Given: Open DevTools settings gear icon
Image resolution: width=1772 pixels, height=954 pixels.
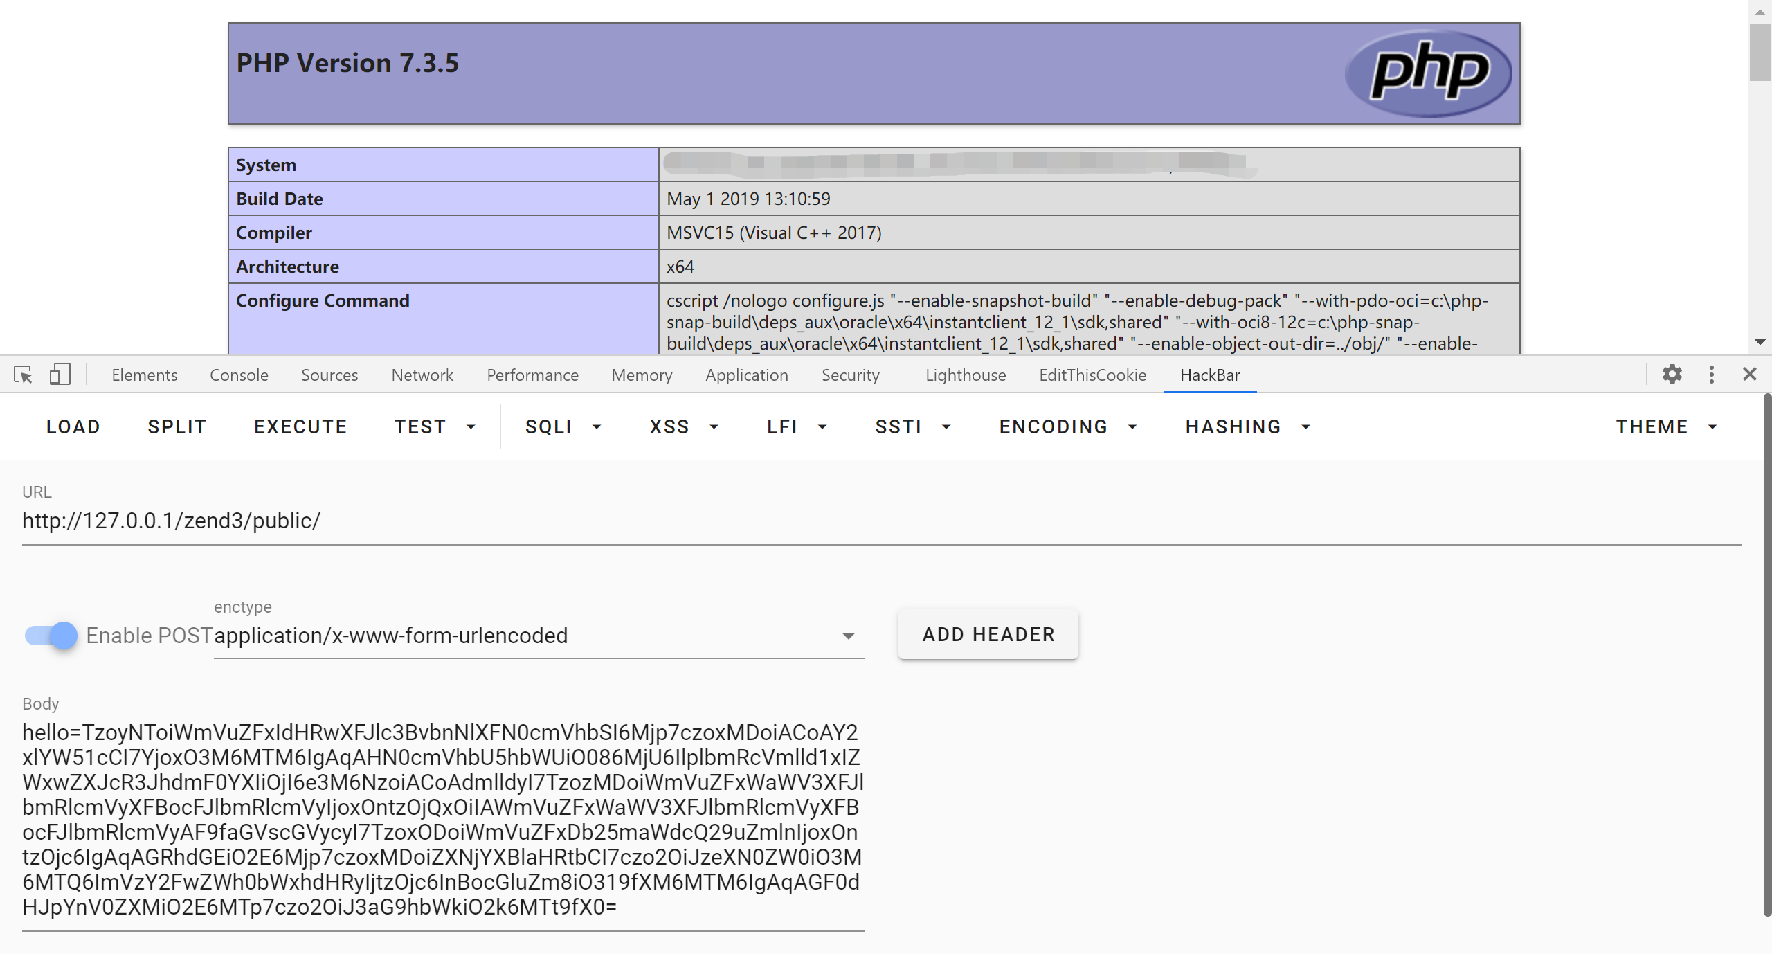Looking at the screenshot, I should coord(1672,375).
